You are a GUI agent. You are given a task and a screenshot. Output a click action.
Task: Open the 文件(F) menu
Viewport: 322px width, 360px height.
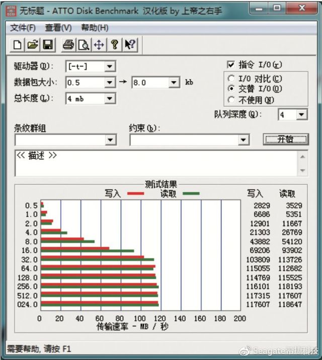tap(23, 28)
